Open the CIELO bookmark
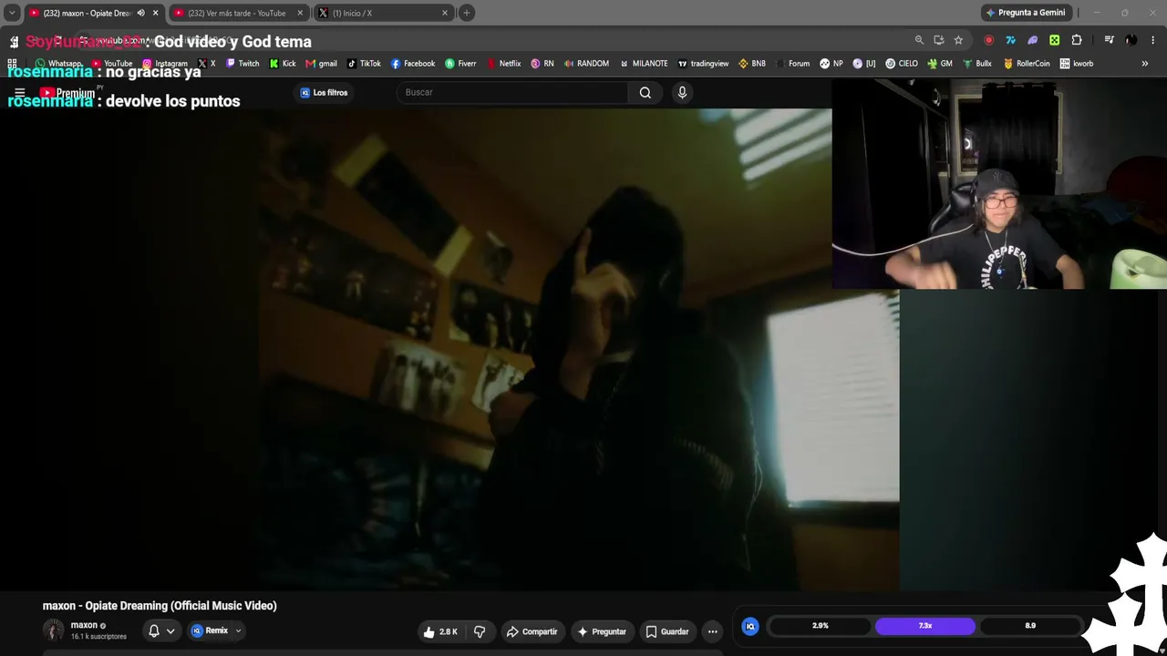The height and width of the screenshot is (656, 1167). pyautogui.click(x=902, y=64)
